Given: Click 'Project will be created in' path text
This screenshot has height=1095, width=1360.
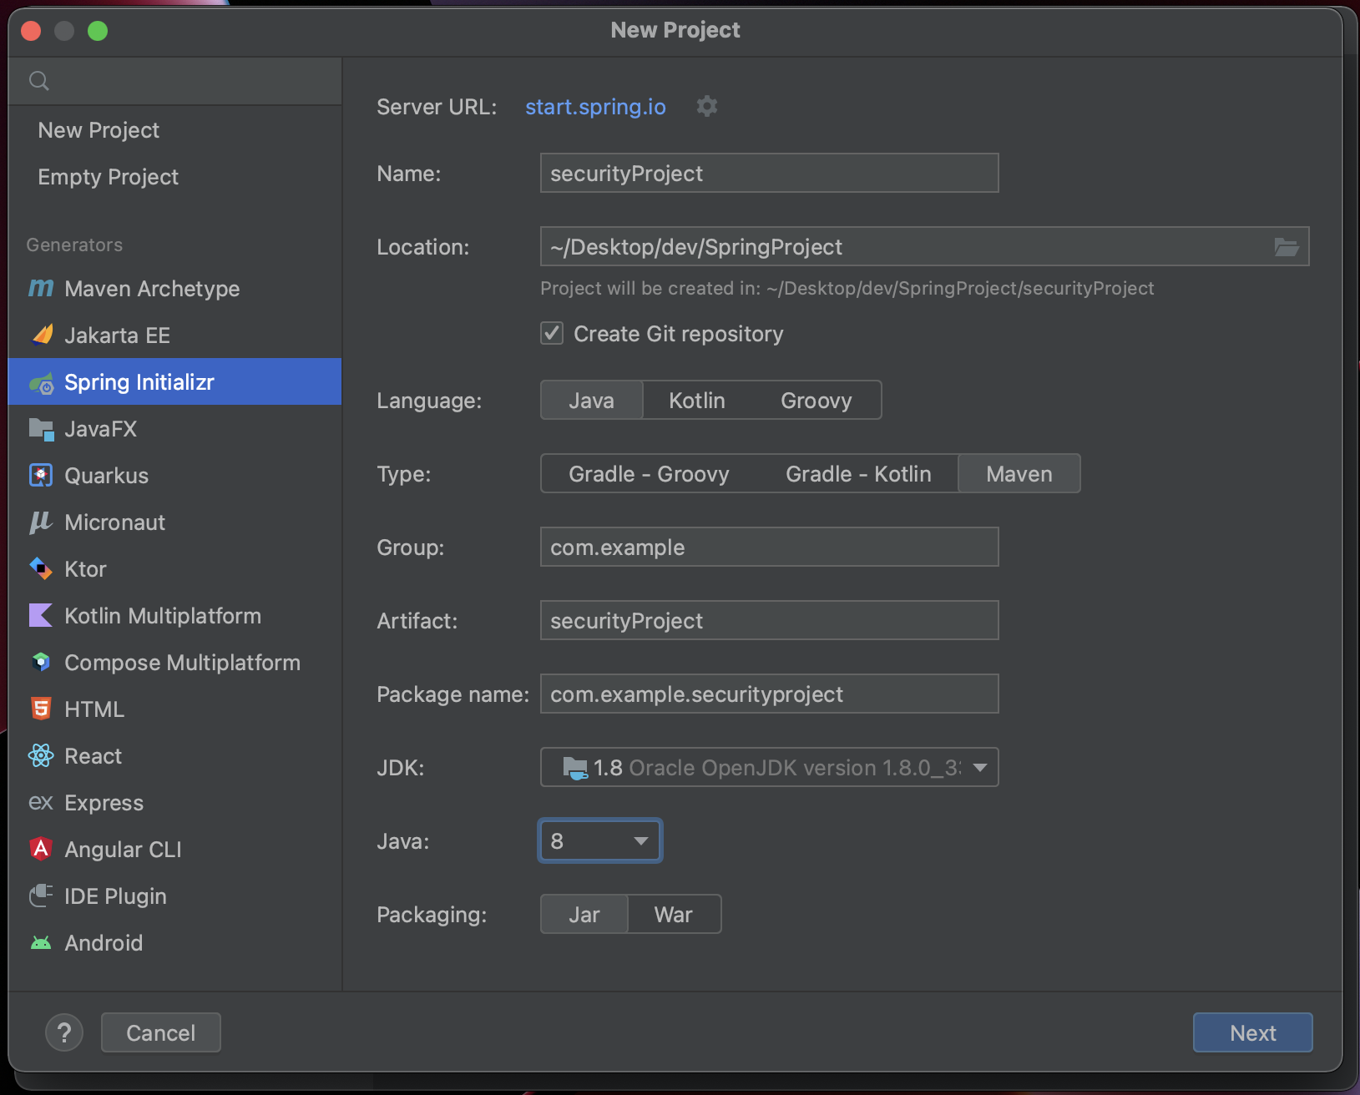Looking at the screenshot, I should [847, 288].
